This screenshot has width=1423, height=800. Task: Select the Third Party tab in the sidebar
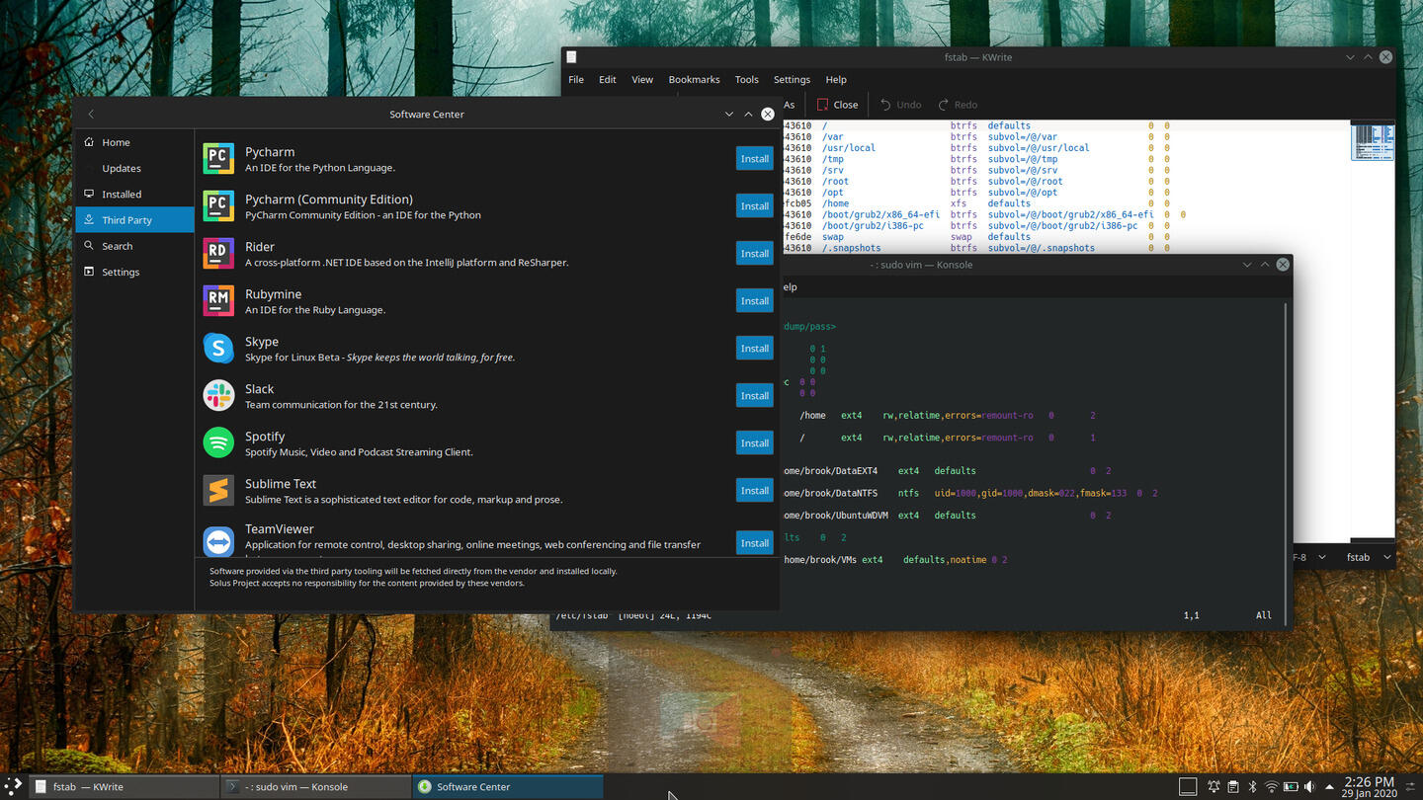point(134,220)
